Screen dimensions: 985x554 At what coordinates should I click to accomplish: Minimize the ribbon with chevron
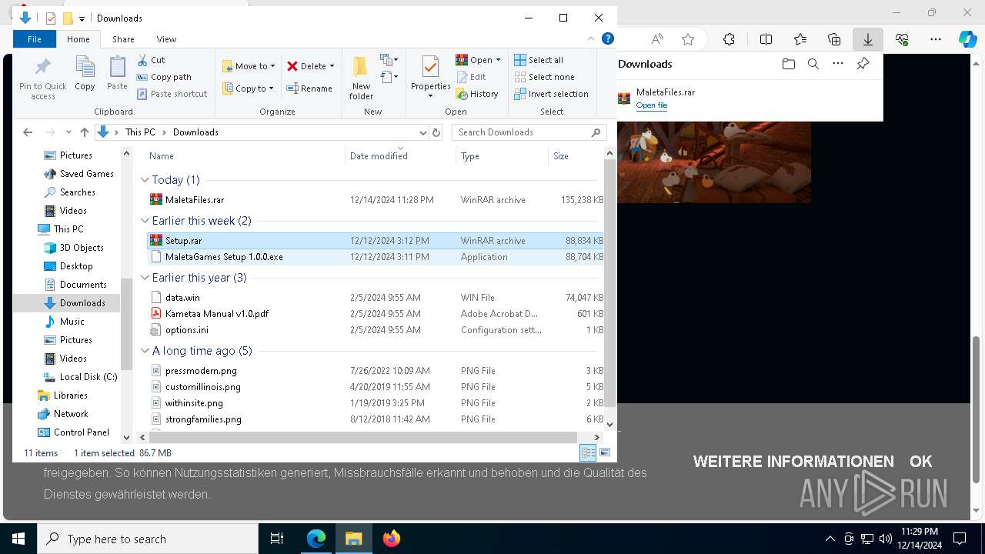coord(593,38)
